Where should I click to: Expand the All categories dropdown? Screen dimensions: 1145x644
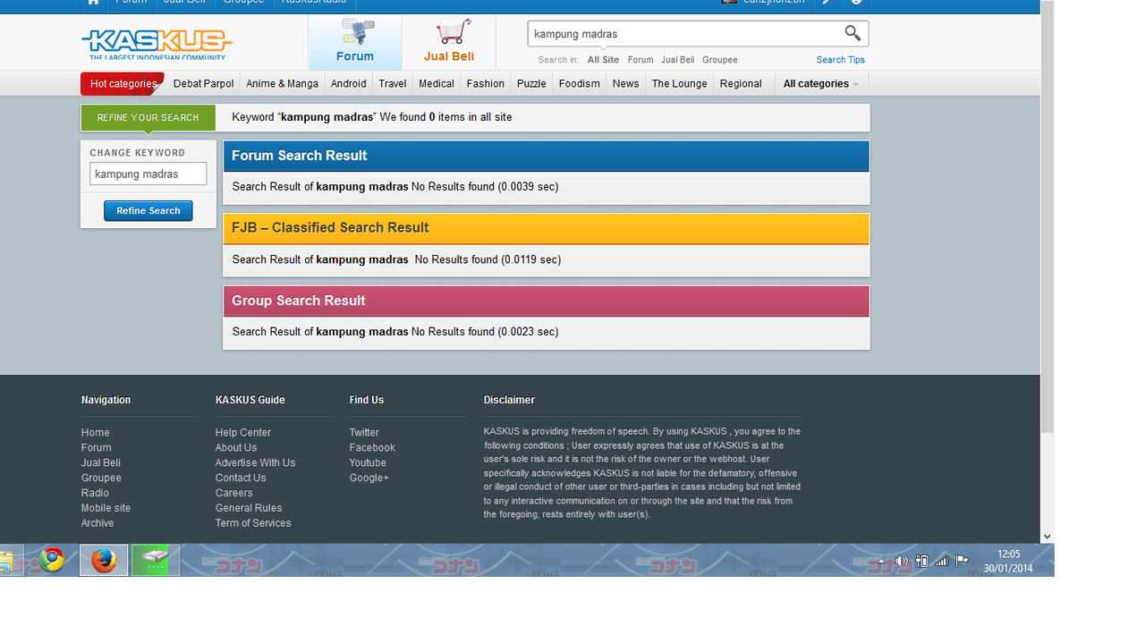821,84
